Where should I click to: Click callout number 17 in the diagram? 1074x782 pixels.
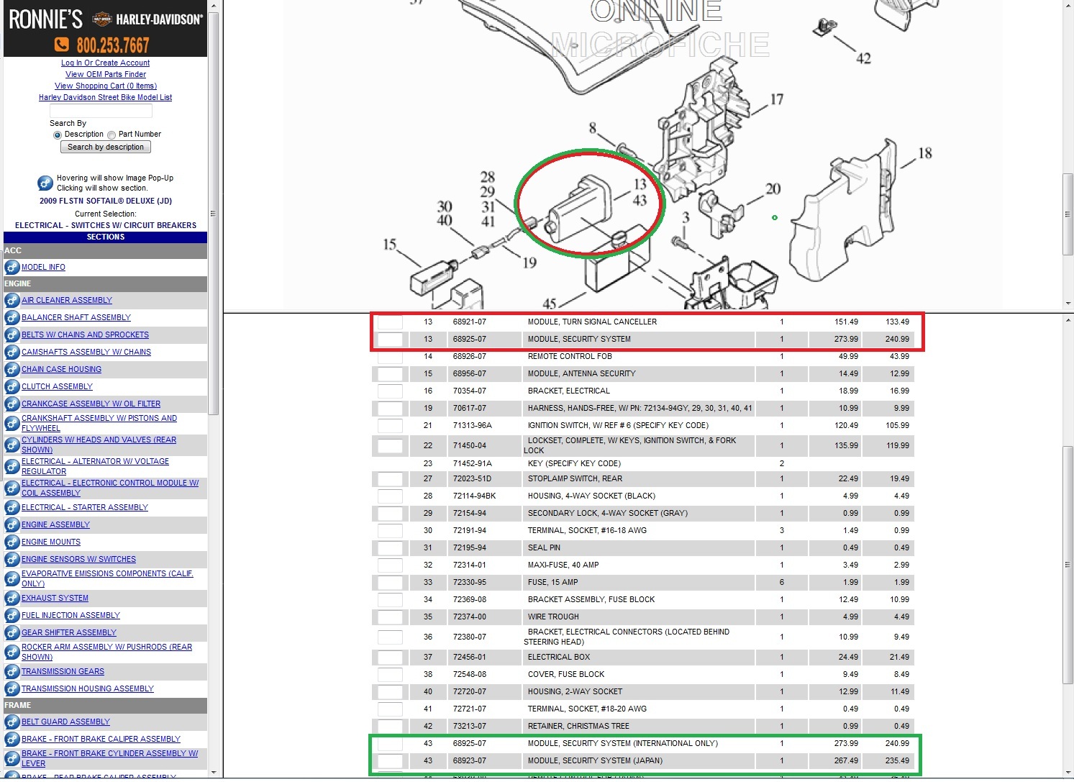777,99
